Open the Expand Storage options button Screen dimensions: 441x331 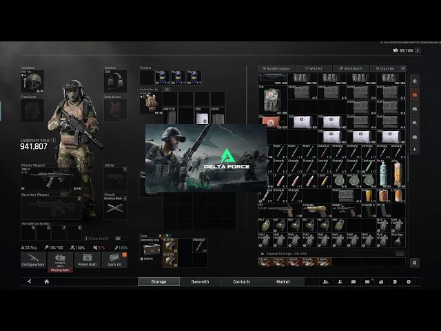pyautogui.click(x=400, y=254)
